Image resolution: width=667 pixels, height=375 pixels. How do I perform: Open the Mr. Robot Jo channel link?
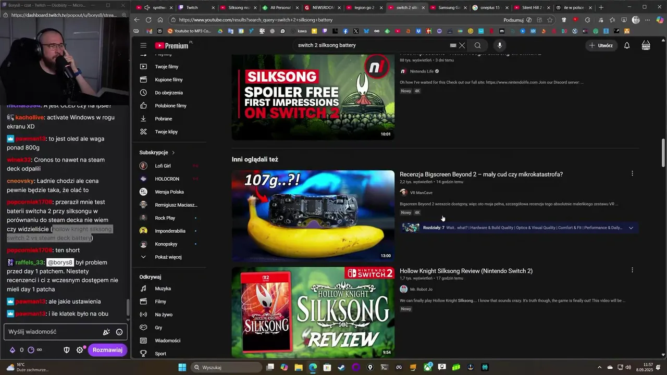click(421, 289)
